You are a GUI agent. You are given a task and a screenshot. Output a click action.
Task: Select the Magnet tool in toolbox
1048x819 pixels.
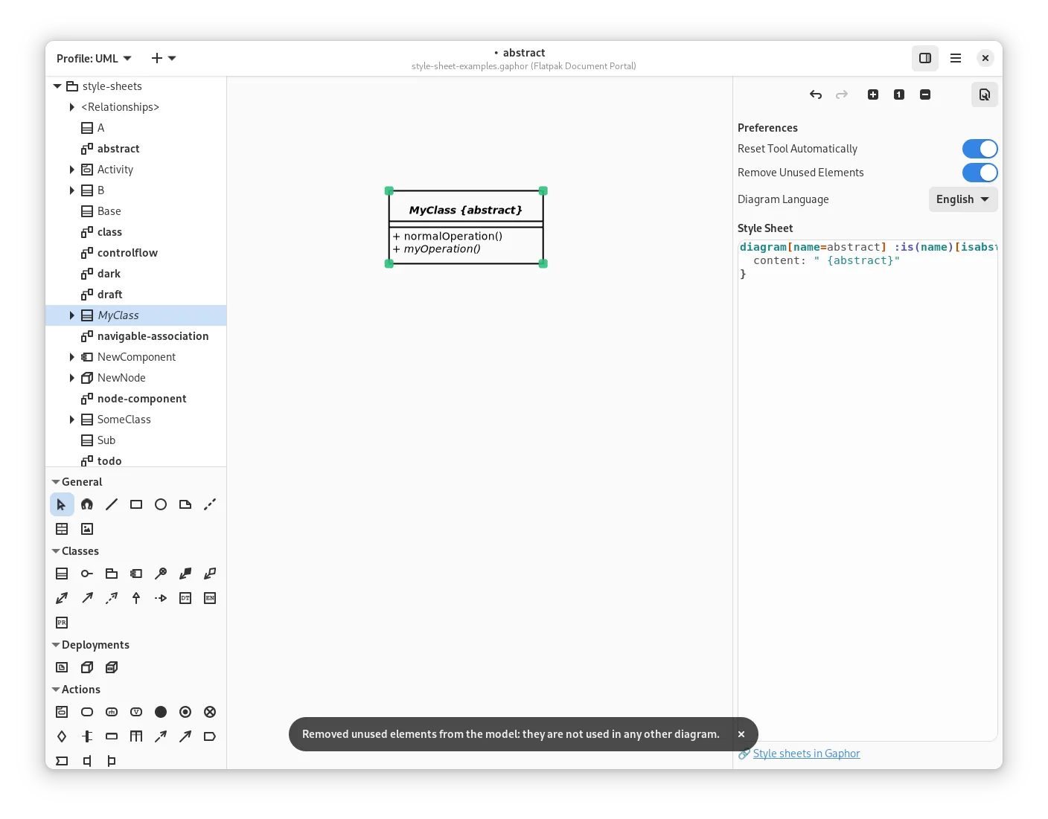(x=87, y=504)
